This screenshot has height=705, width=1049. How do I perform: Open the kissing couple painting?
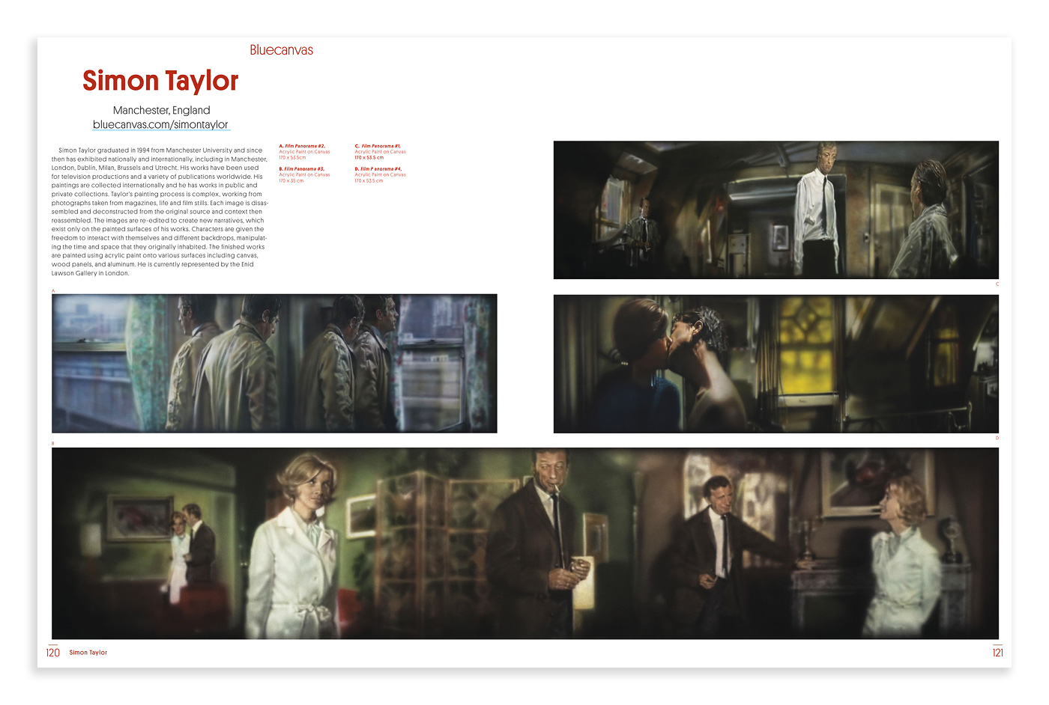click(x=776, y=364)
